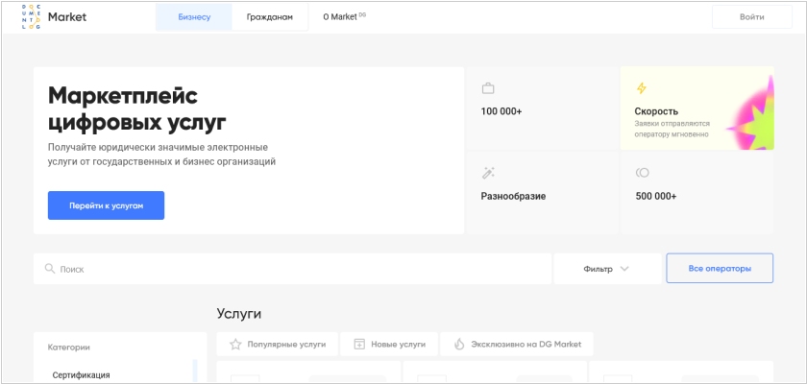Click the Фильтр chevron arrow
The image size is (807, 384).
pyautogui.click(x=624, y=269)
